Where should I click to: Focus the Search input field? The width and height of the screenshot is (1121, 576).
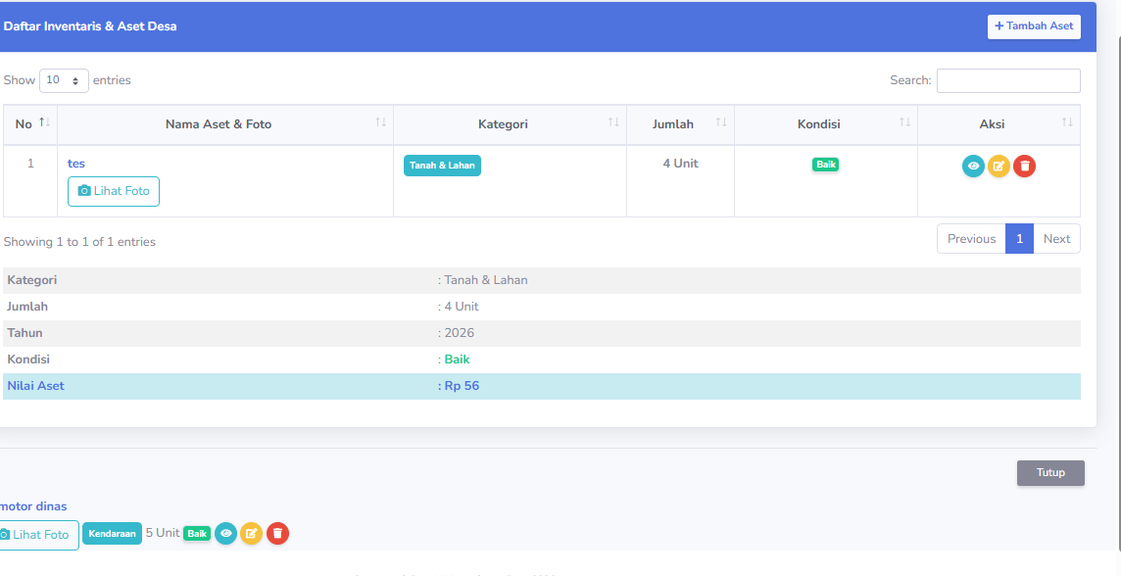[1008, 80]
